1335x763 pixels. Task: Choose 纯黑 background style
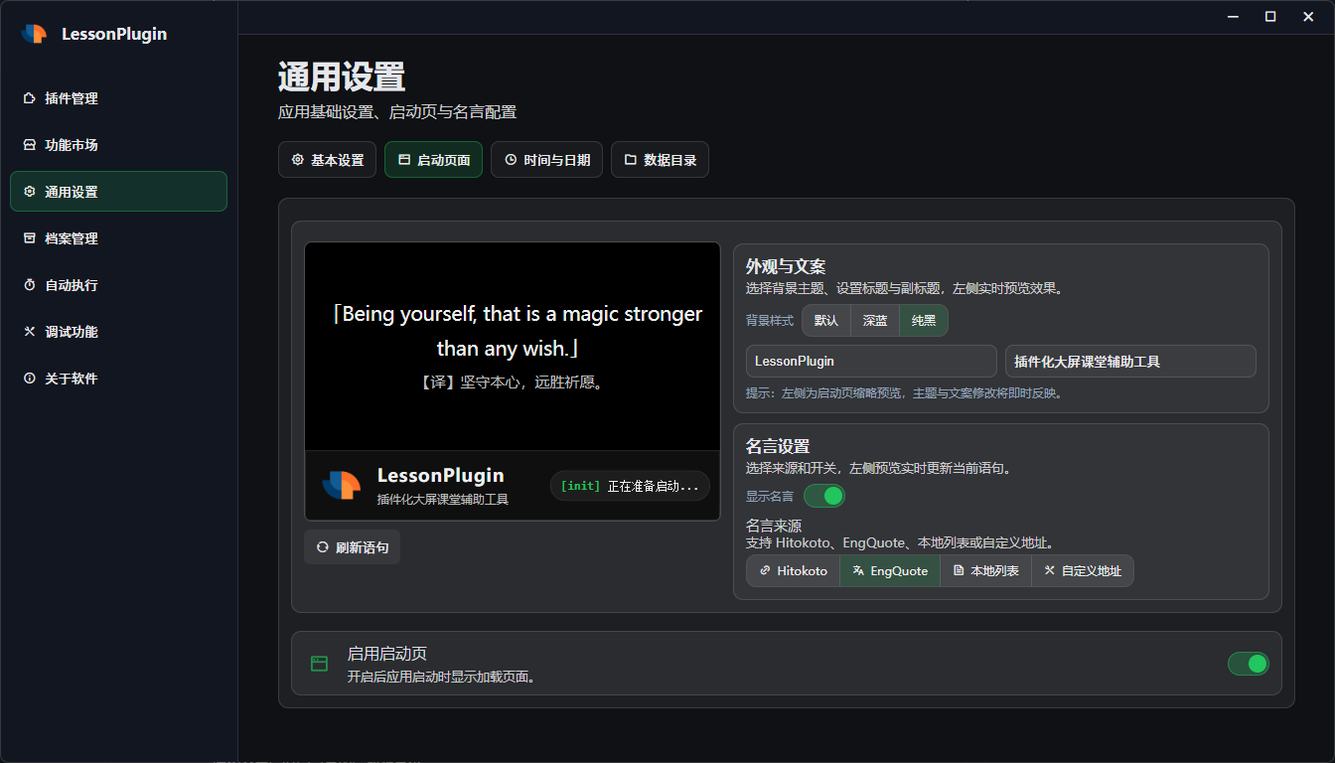pos(924,321)
